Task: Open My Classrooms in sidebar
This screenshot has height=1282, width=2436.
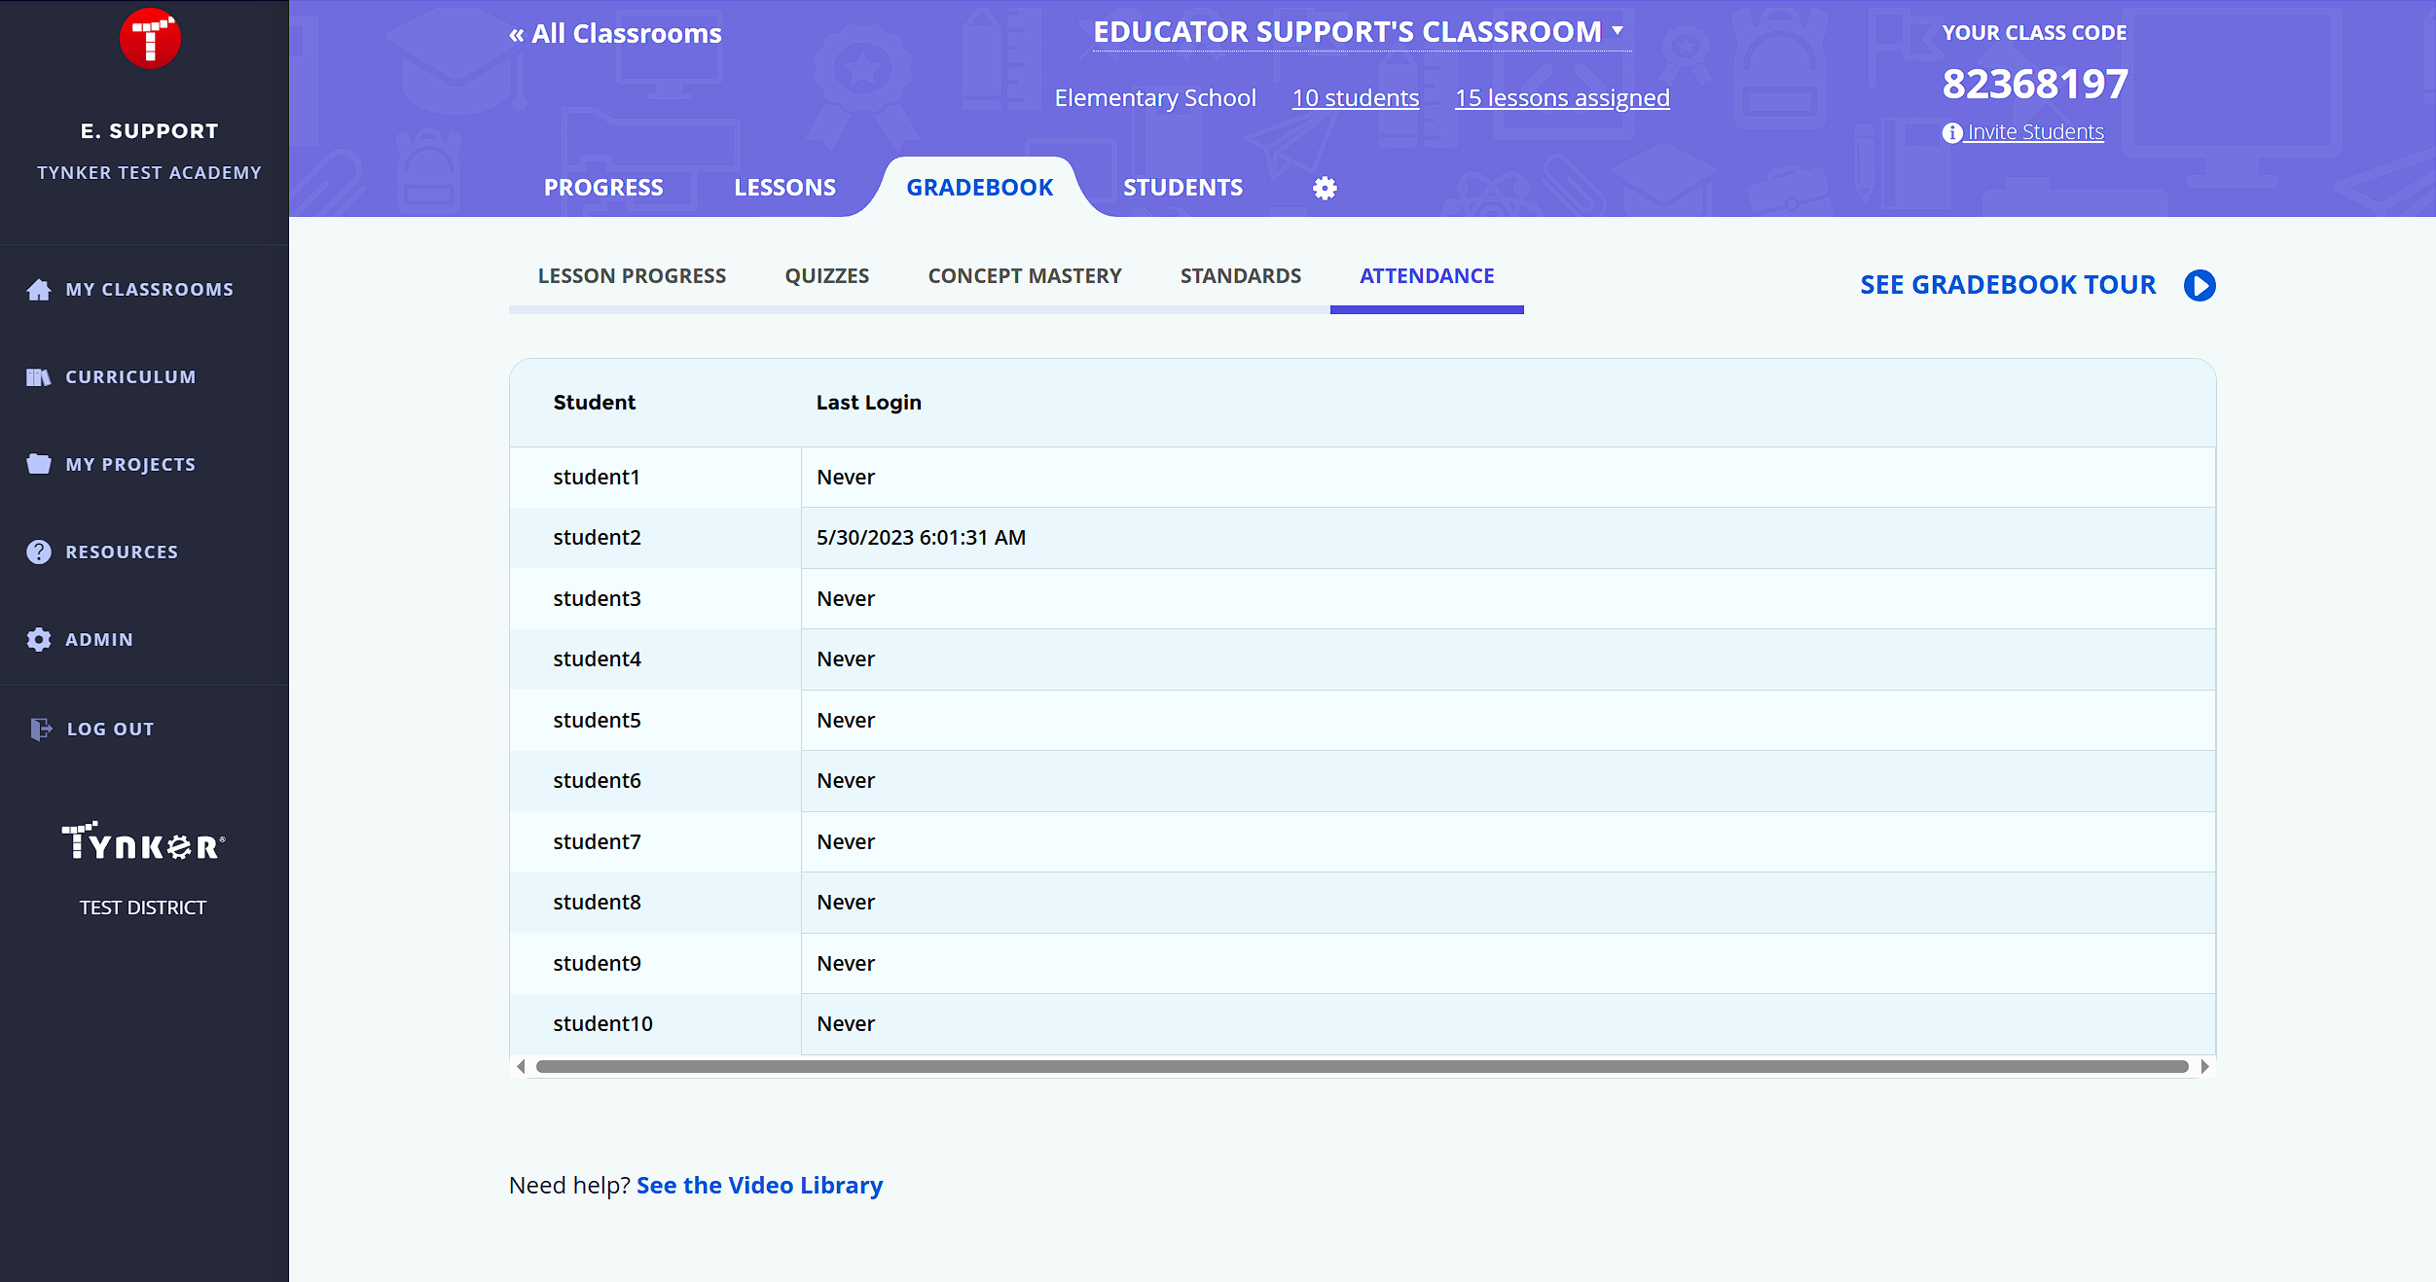Action: pyautogui.click(x=149, y=290)
